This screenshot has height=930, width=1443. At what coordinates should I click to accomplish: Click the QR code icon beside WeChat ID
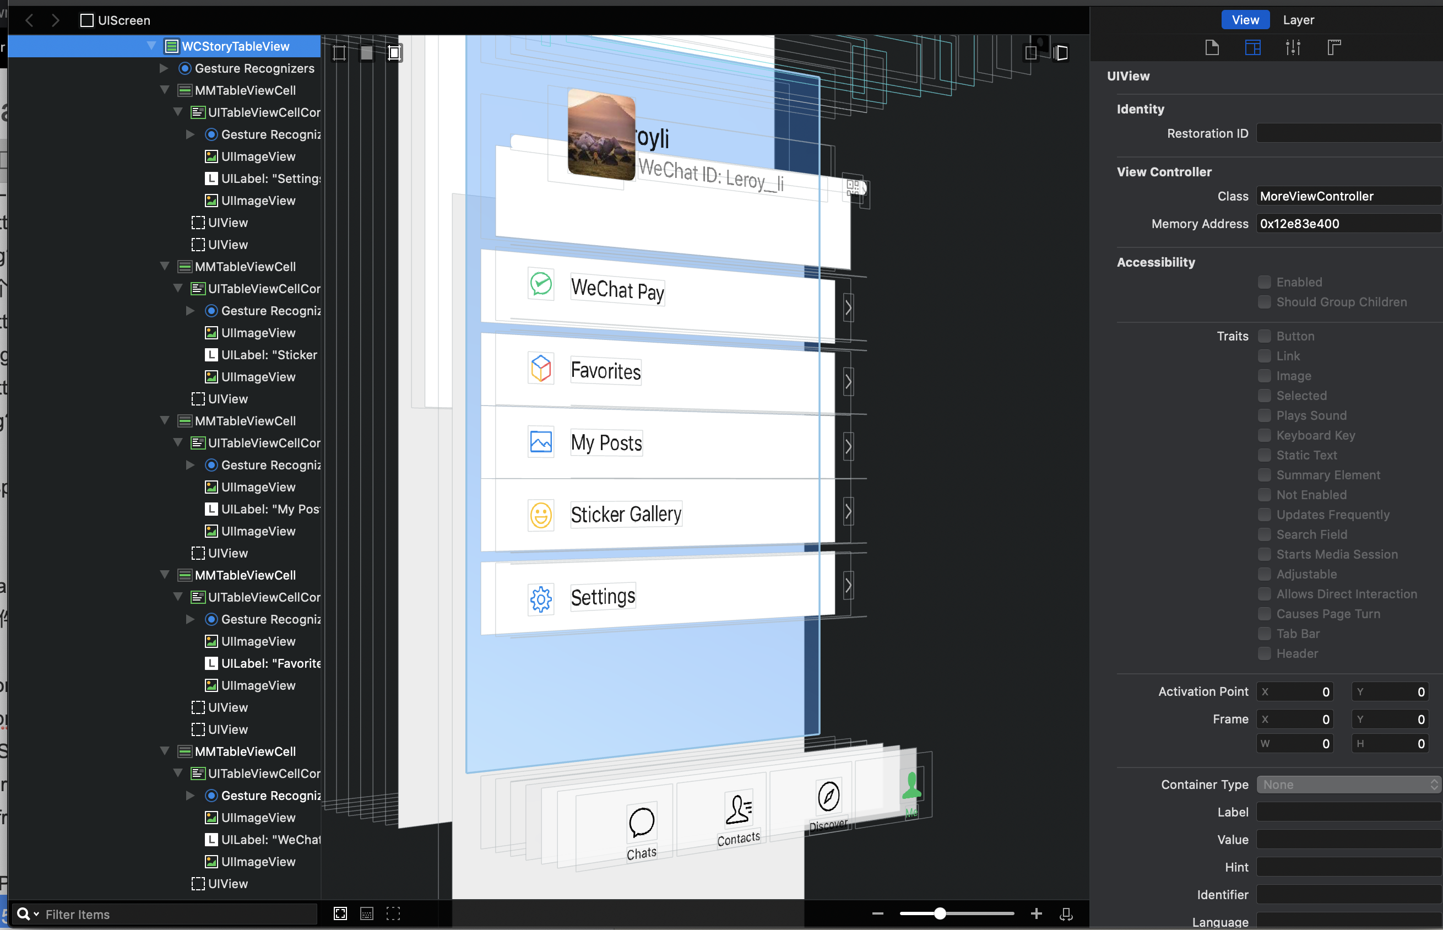click(x=853, y=188)
